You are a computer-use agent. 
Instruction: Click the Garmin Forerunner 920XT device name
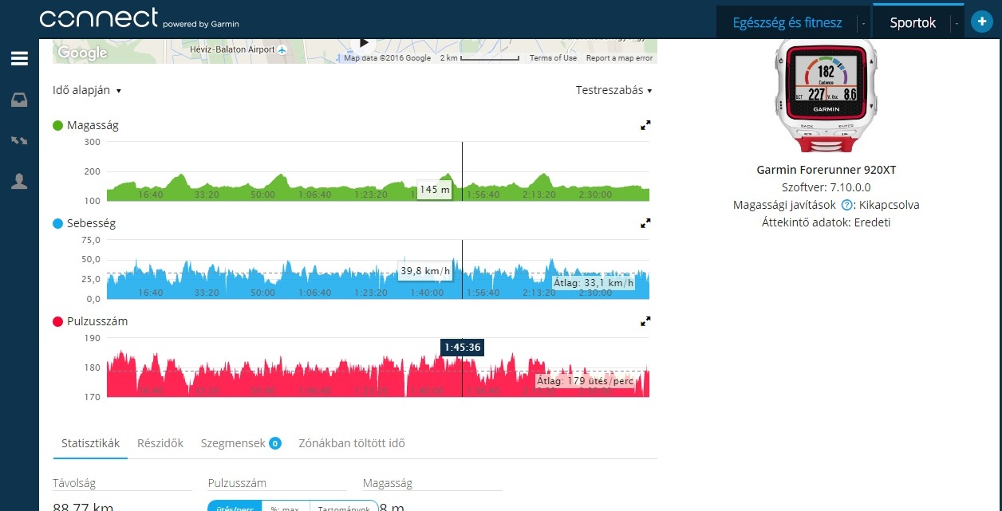[826, 170]
